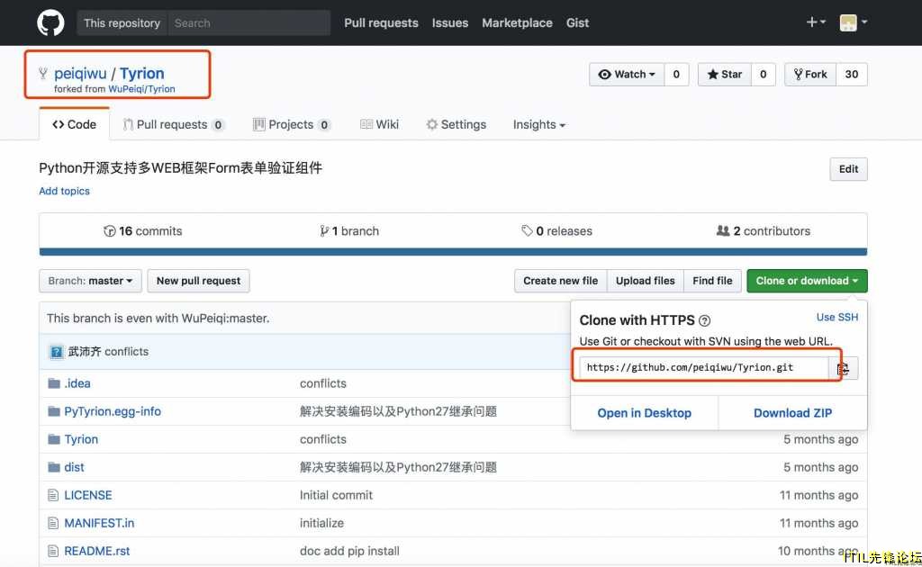Open the Settings tab
922x567 pixels.
pos(456,124)
